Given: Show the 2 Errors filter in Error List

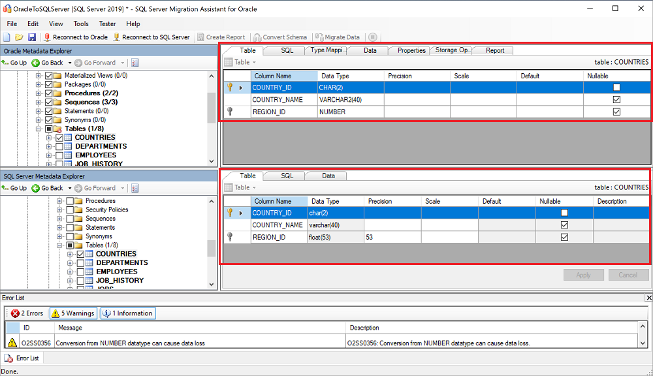Looking at the screenshot, I should tap(27, 313).
